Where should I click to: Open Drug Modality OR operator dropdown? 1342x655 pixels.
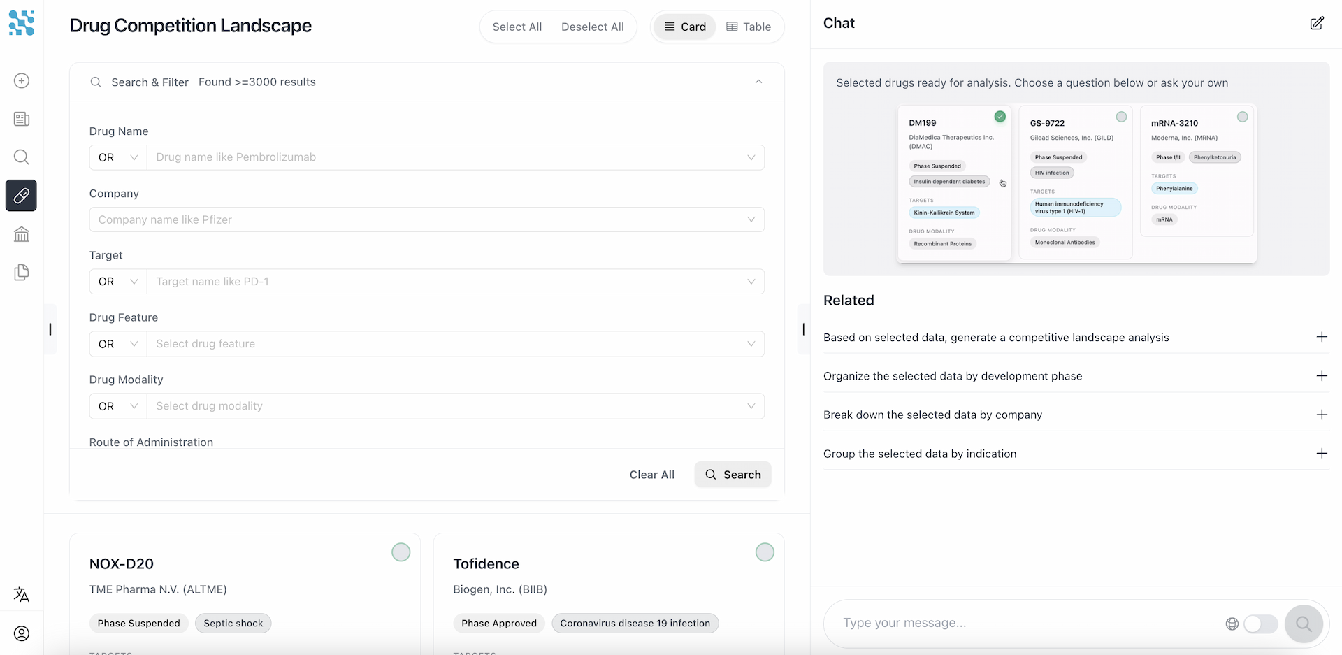pos(118,406)
